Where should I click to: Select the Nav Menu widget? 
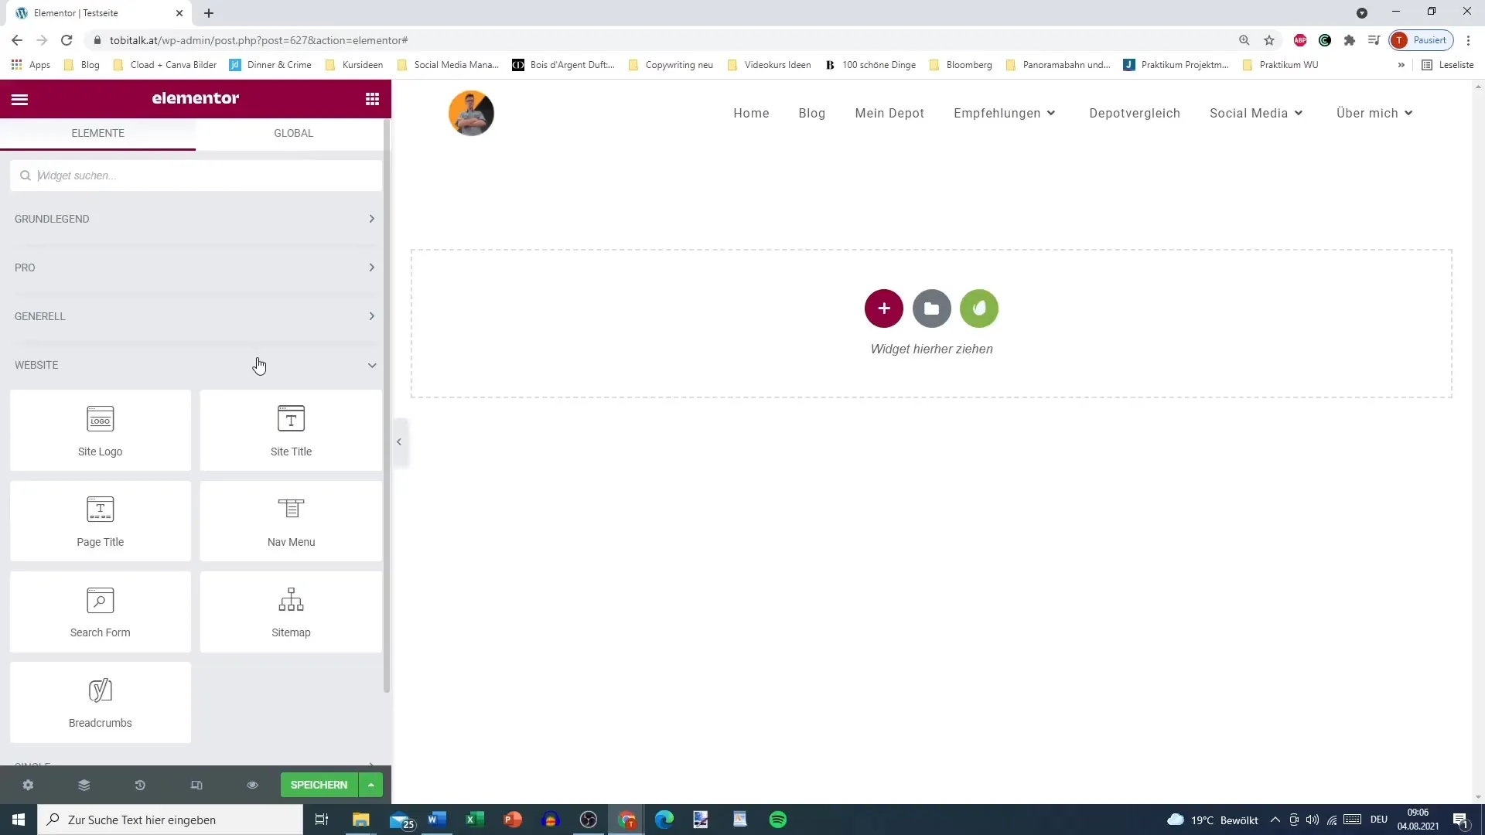[291, 521]
